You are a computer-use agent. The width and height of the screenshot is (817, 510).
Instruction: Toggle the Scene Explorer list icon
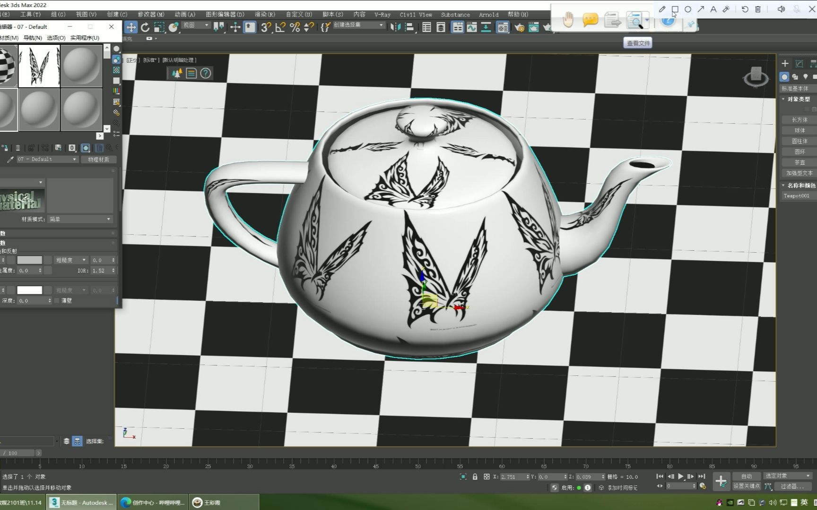coord(426,27)
